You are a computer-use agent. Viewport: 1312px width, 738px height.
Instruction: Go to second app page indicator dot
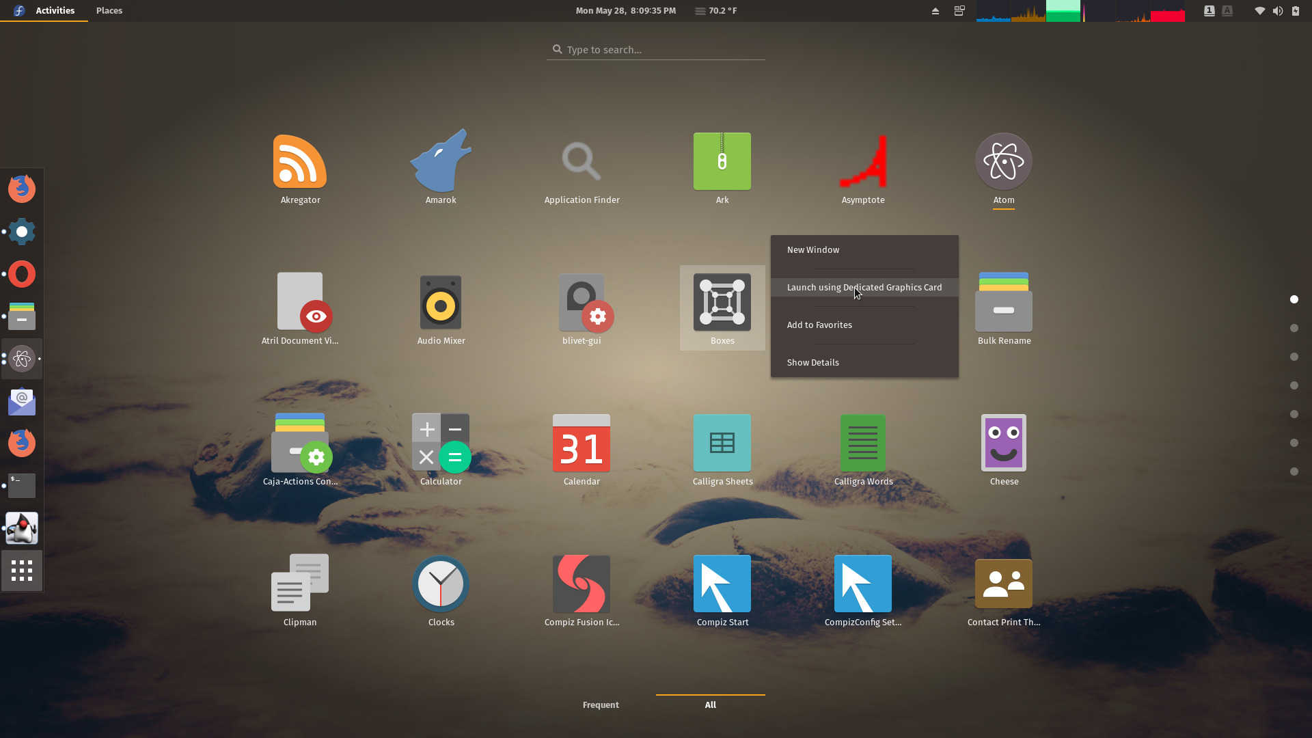pos(1294,328)
